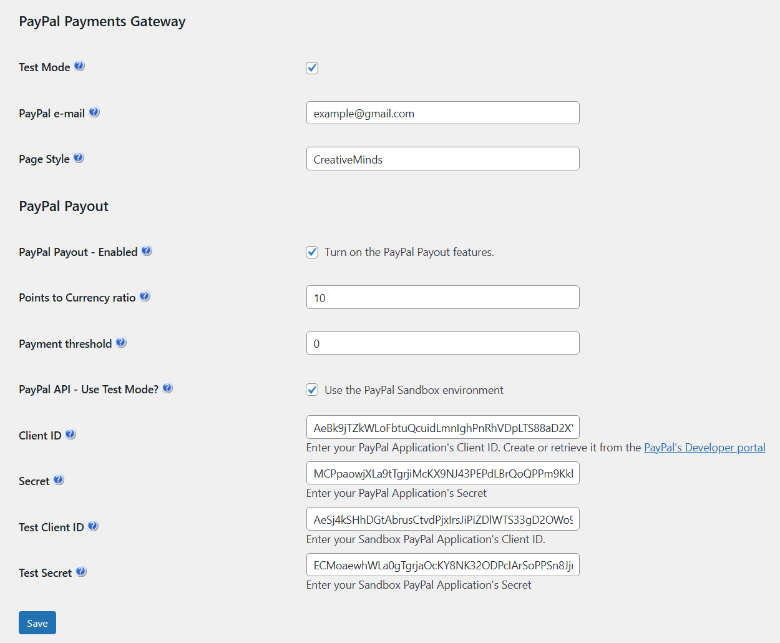Show help icon beside PayPal e-mail

pos(94,112)
